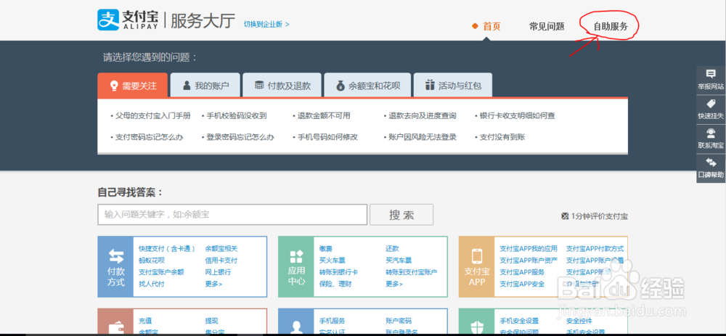Open 口碑帮助 arrows icon in sidebar
The width and height of the screenshot is (726, 336).
click(x=711, y=163)
